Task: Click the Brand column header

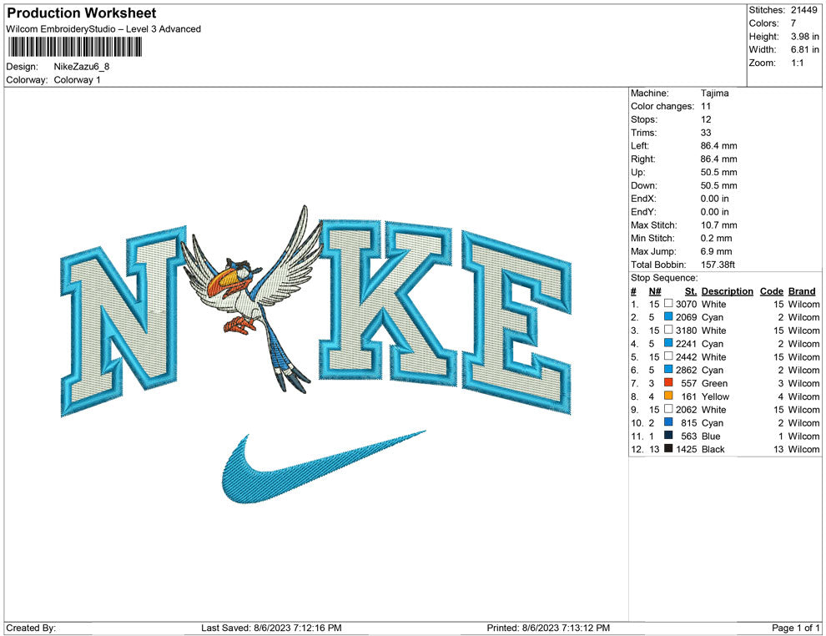Action: pyautogui.click(x=802, y=290)
